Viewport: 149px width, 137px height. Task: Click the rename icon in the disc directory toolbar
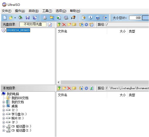tap(74, 25)
